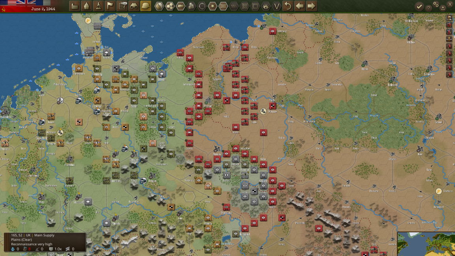Viewport: 455px width, 256px height.
Task: Click the red emblem sidebar icon below the commander portrait
Action: pos(449,25)
